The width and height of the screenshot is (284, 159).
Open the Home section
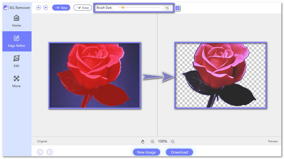point(16,21)
